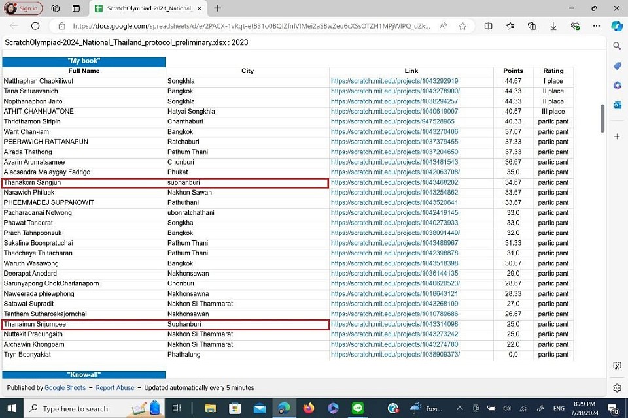Open Edge Settings and more menu

pos(596,26)
